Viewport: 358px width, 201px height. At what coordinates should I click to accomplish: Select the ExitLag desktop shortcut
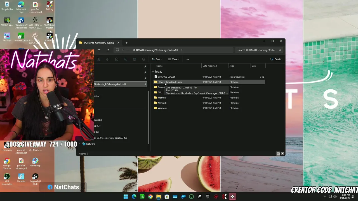click(50, 6)
